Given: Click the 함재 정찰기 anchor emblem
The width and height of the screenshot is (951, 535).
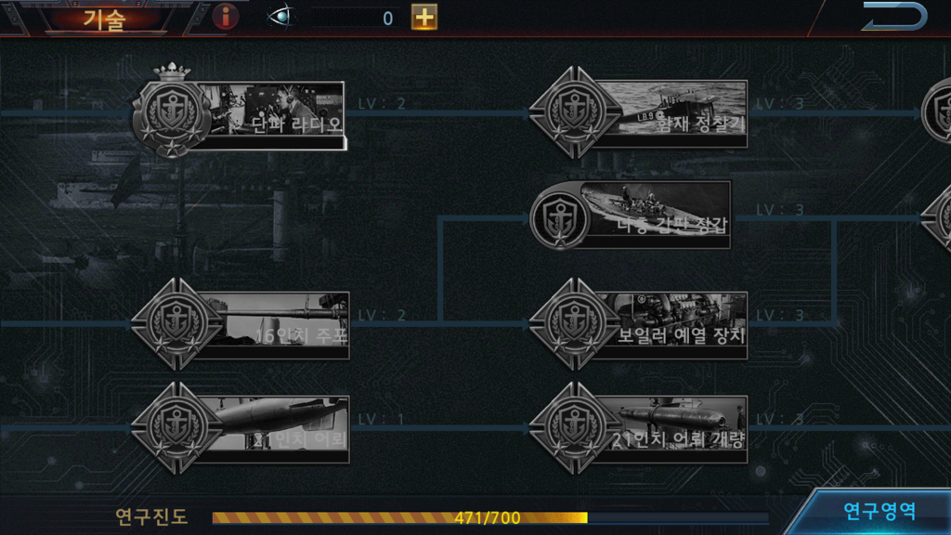Looking at the screenshot, I should [574, 112].
